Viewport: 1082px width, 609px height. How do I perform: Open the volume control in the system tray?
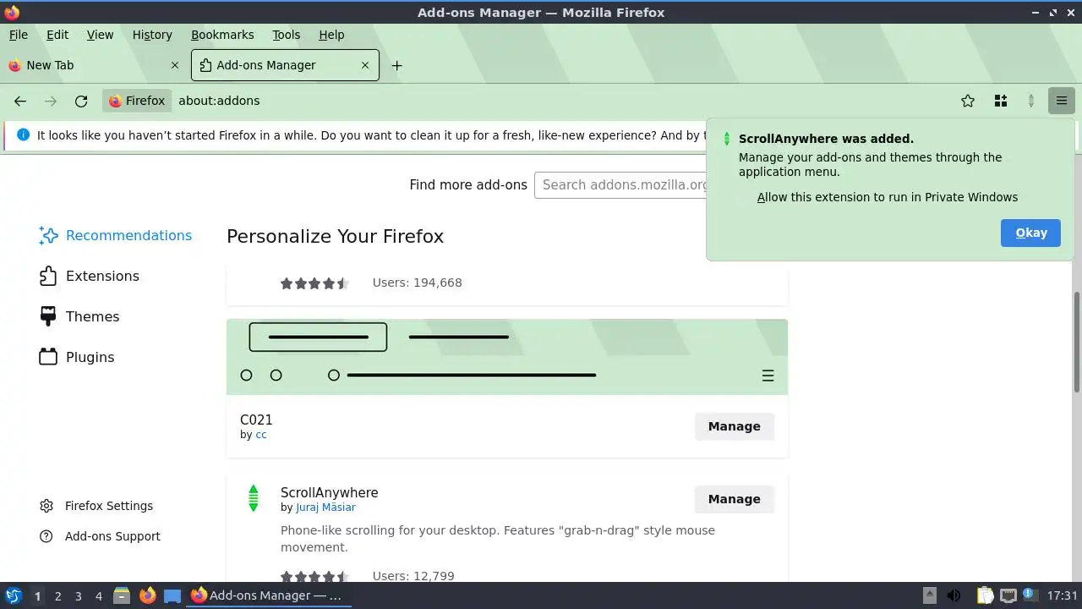[954, 595]
